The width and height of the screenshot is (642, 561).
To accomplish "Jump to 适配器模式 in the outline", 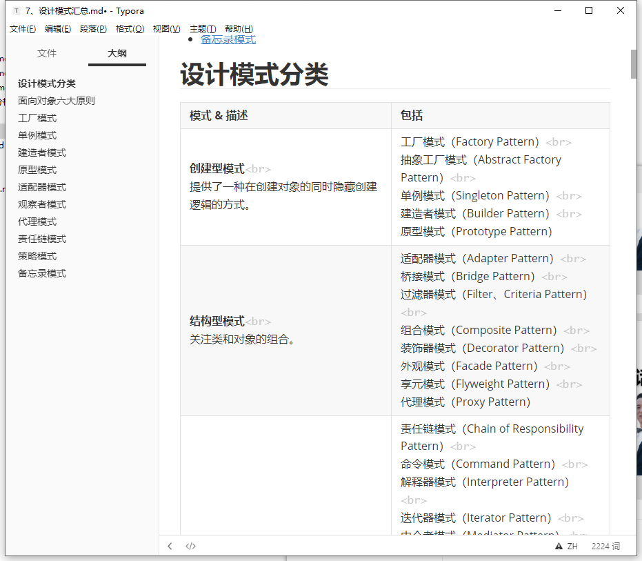I will 42,187.
